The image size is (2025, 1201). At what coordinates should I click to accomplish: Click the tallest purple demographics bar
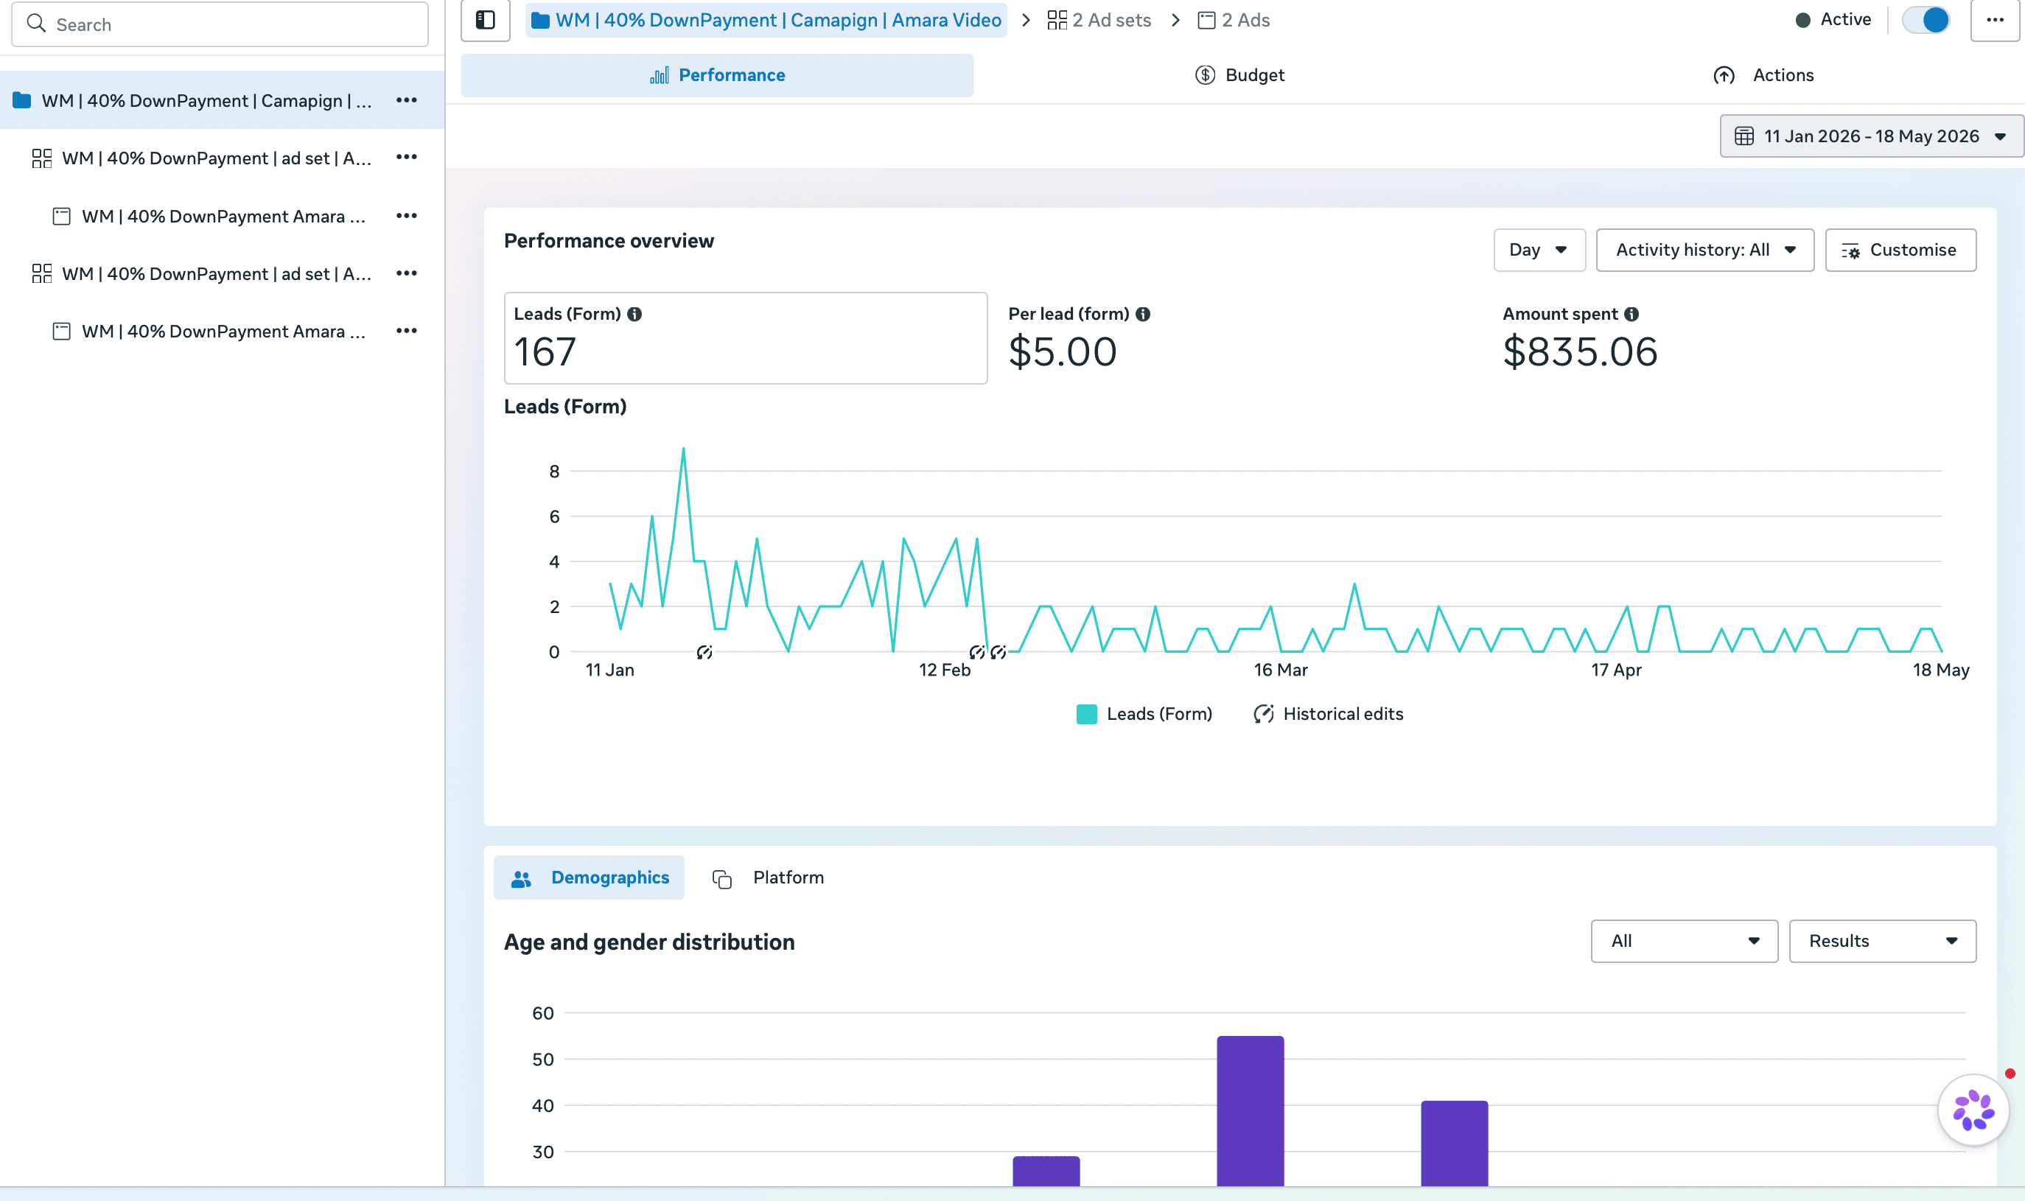click(x=1250, y=1110)
